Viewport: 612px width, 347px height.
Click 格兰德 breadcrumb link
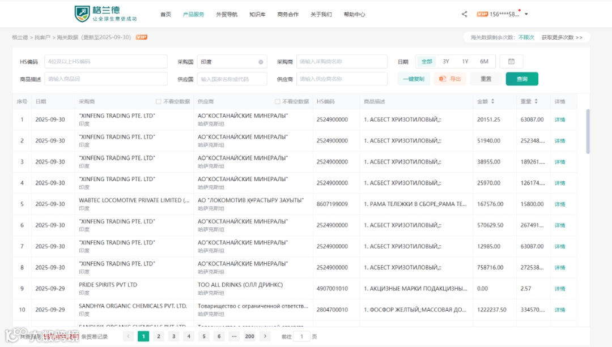[x=20, y=37]
